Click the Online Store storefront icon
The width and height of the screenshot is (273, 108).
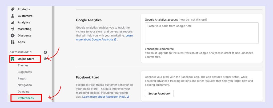pyautogui.click(x=13, y=59)
